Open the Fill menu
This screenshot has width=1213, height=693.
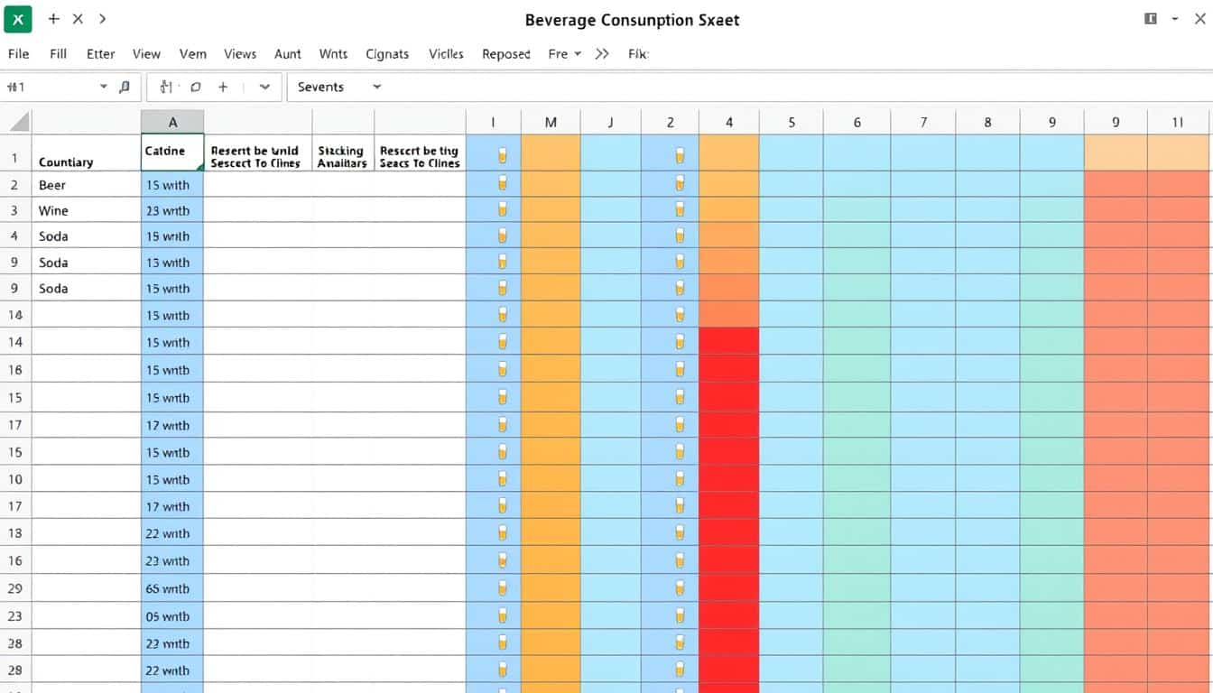[58, 54]
